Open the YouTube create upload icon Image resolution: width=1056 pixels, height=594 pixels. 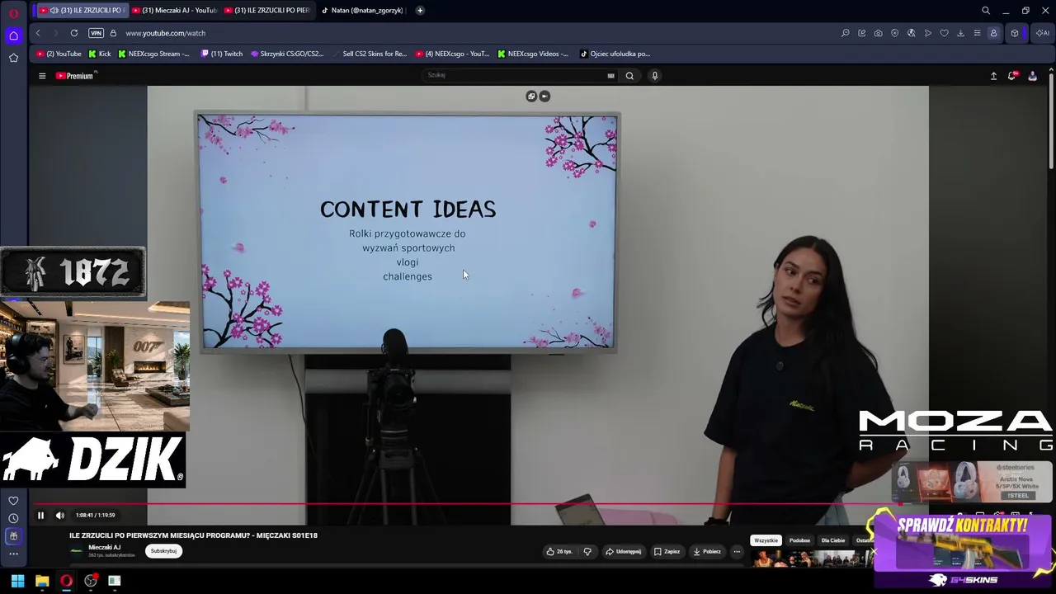(x=993, y=76)
